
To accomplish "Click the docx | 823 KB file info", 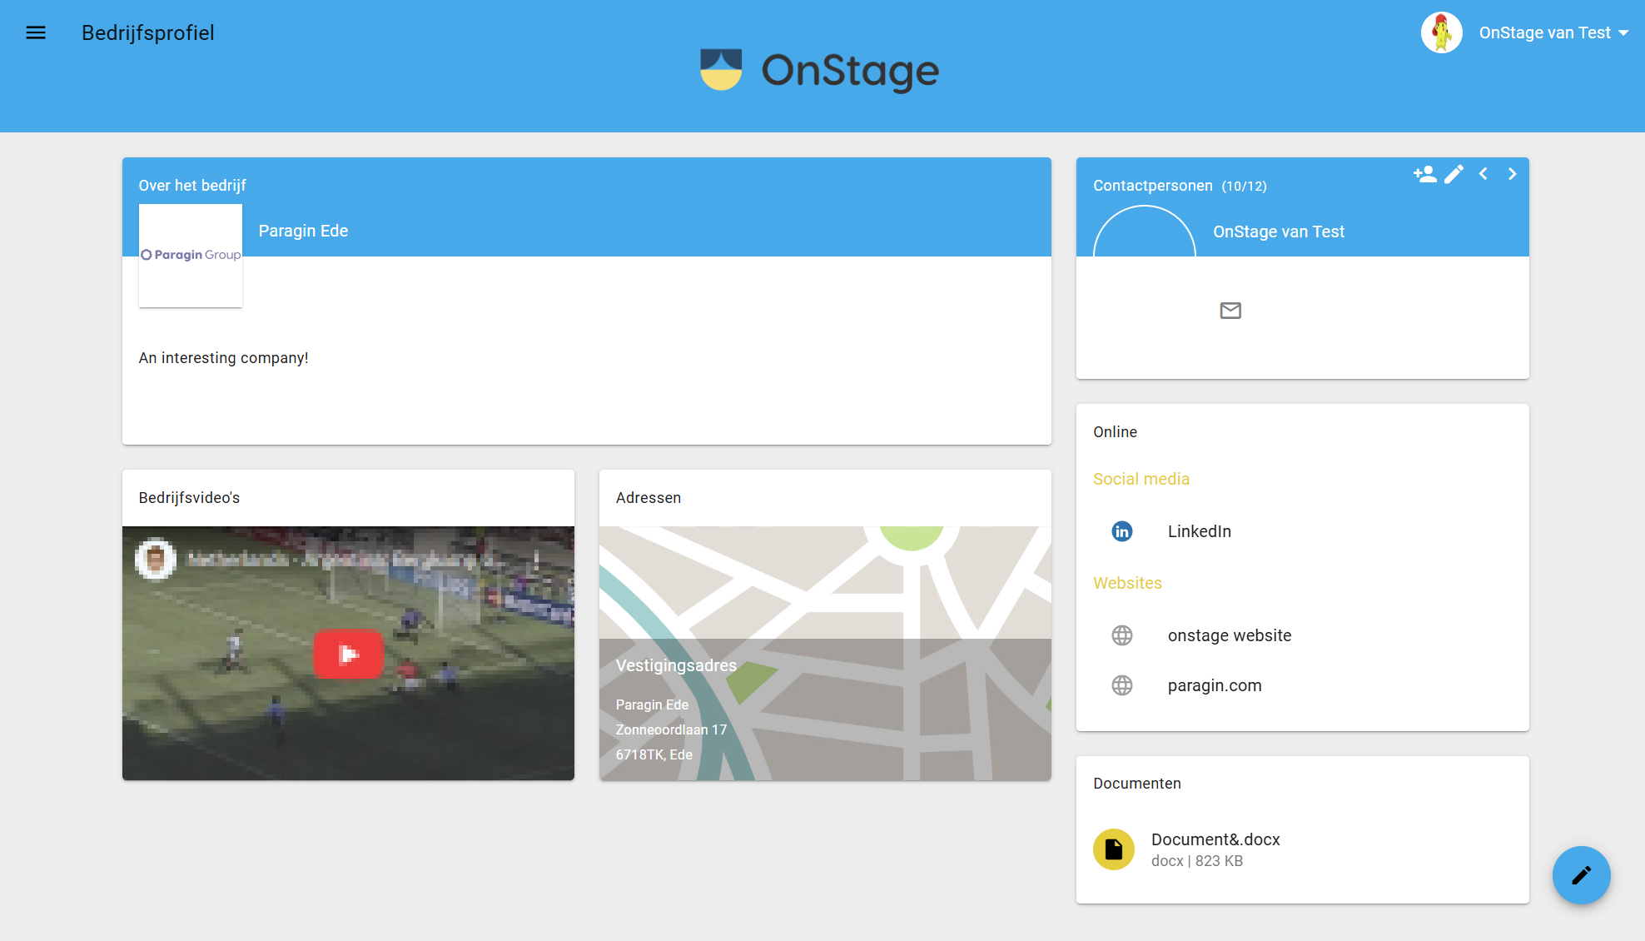I will pyautogui.click(x=1196, y=861).
